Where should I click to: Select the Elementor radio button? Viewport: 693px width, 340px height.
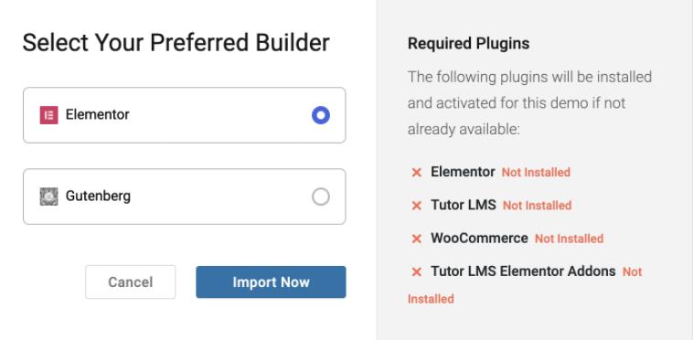click(x=321, y=115)
